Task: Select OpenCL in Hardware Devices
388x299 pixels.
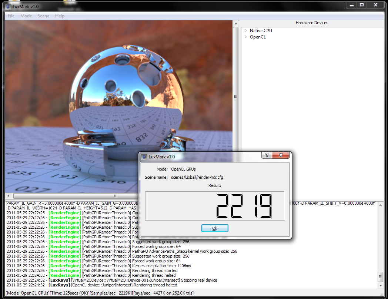Action: (x=258, y=37)
